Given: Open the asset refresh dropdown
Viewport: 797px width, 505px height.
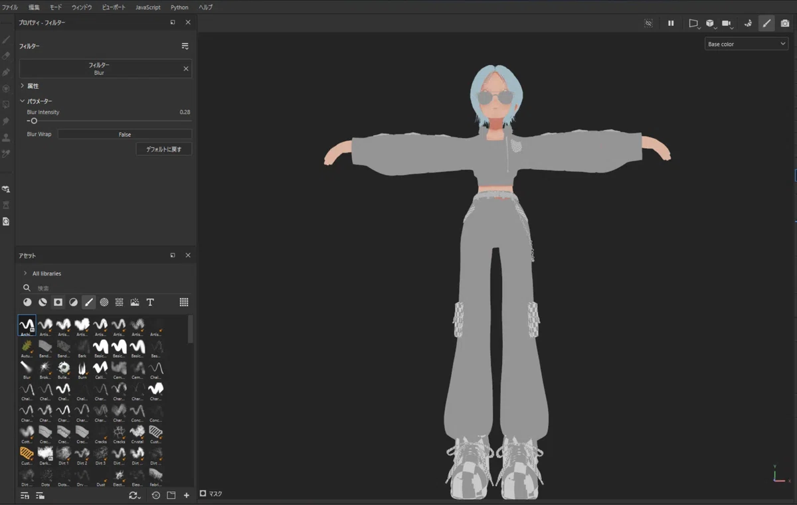Looking at the screenshot, I should click(135, 495).
